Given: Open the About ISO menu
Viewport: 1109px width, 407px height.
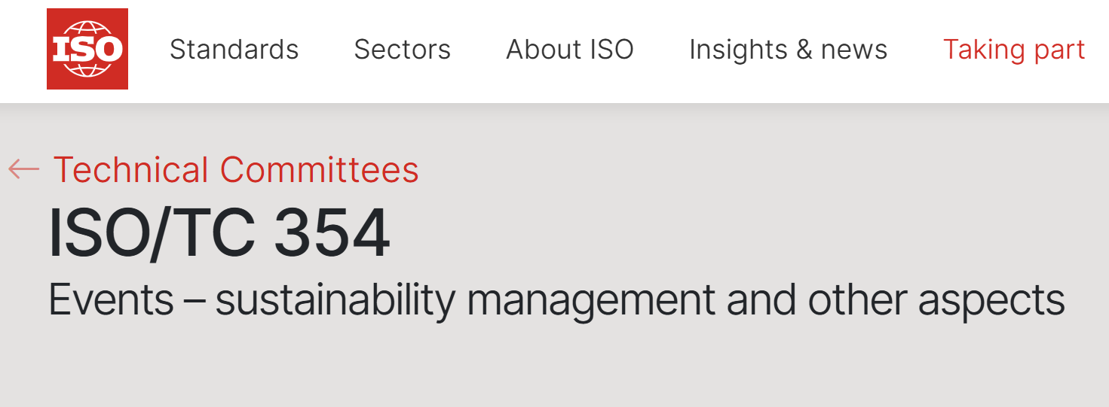Looking at the screenshot, I should coord(570,50).
